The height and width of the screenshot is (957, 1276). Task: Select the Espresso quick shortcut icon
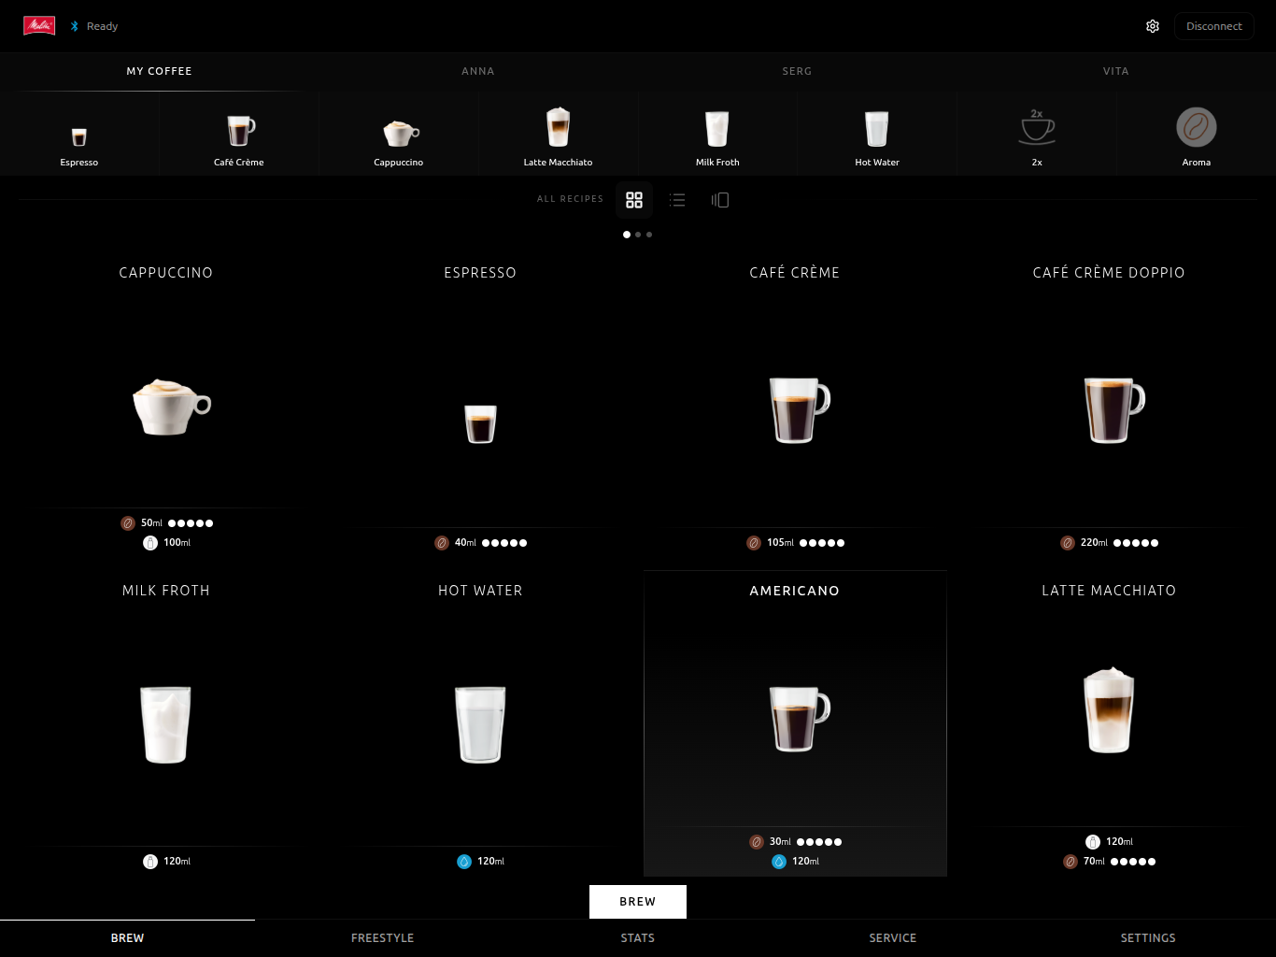(79, 136)
